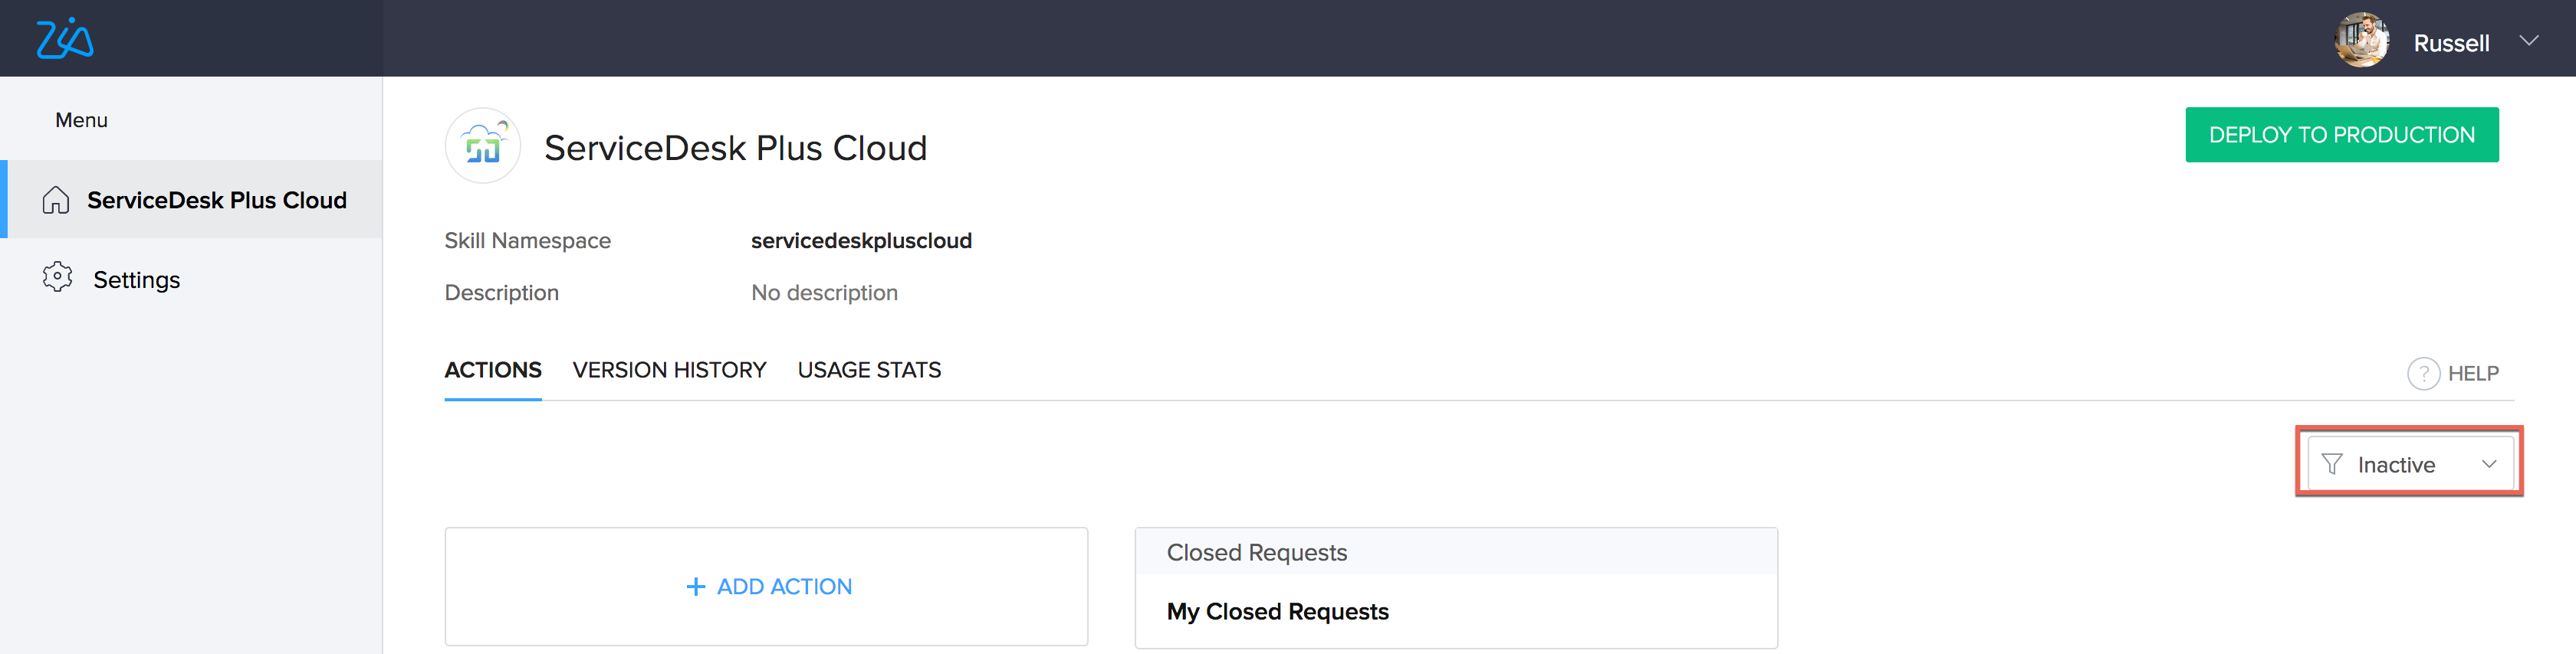Click the chevron arrow in Inactive filter

click(x=2489, y=464)
